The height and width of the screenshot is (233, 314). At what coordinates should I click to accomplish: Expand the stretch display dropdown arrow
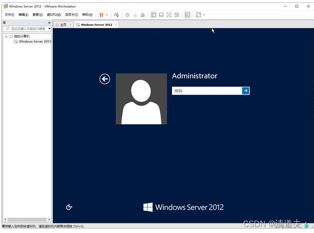[x=204, y=15]
